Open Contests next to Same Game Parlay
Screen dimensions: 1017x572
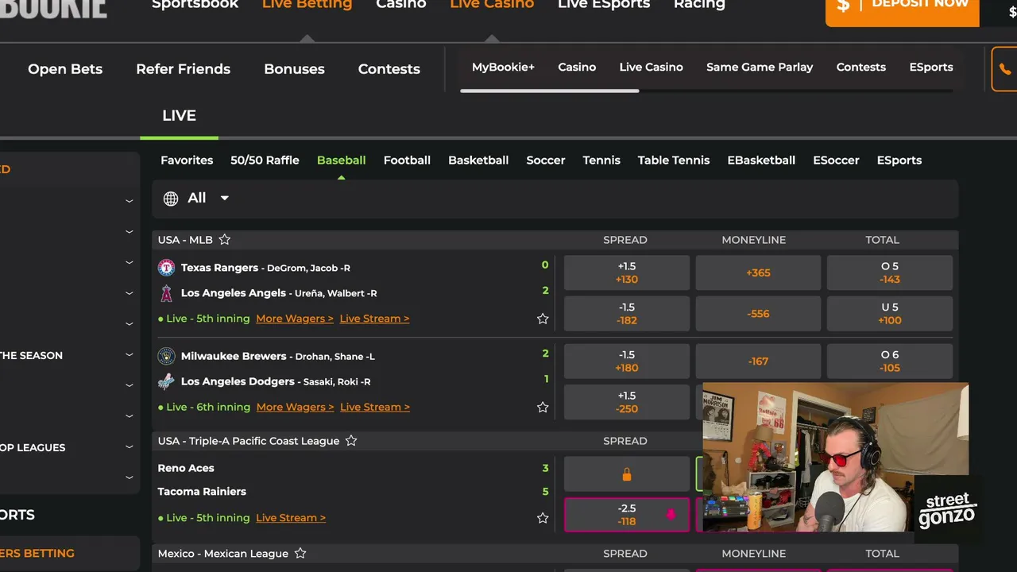861,68
